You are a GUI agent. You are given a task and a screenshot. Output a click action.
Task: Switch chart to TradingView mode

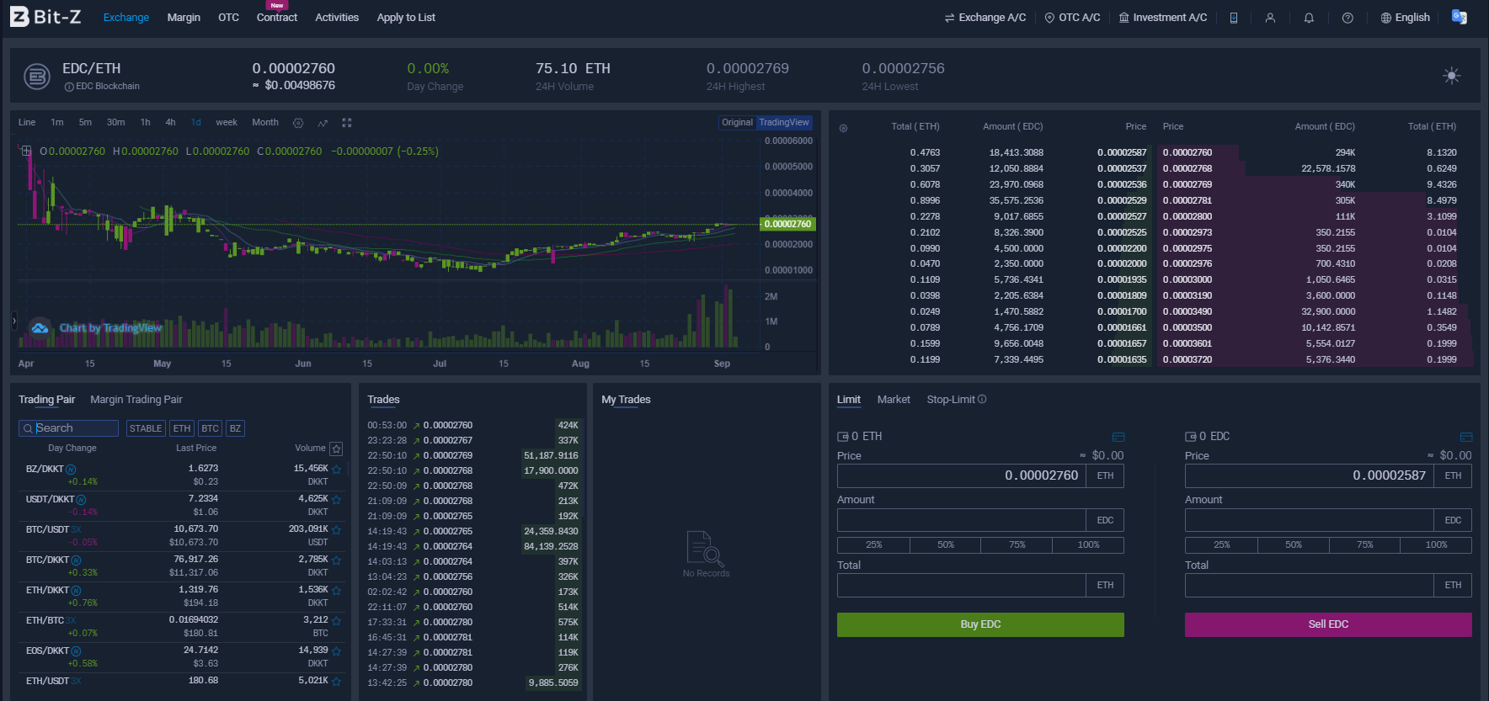[x=784, y=123]
